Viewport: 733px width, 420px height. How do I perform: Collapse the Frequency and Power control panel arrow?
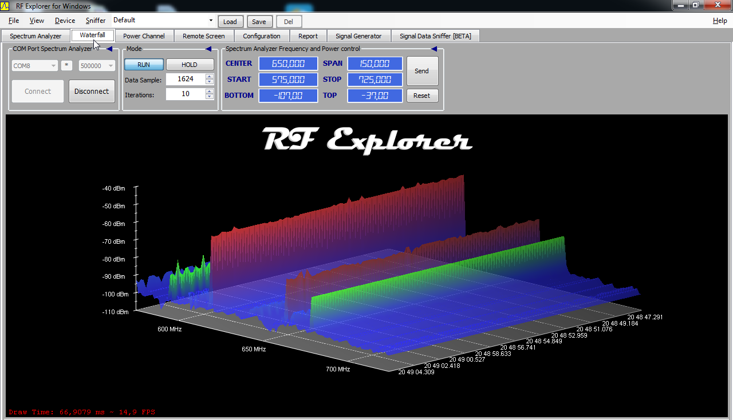point(434,49)
